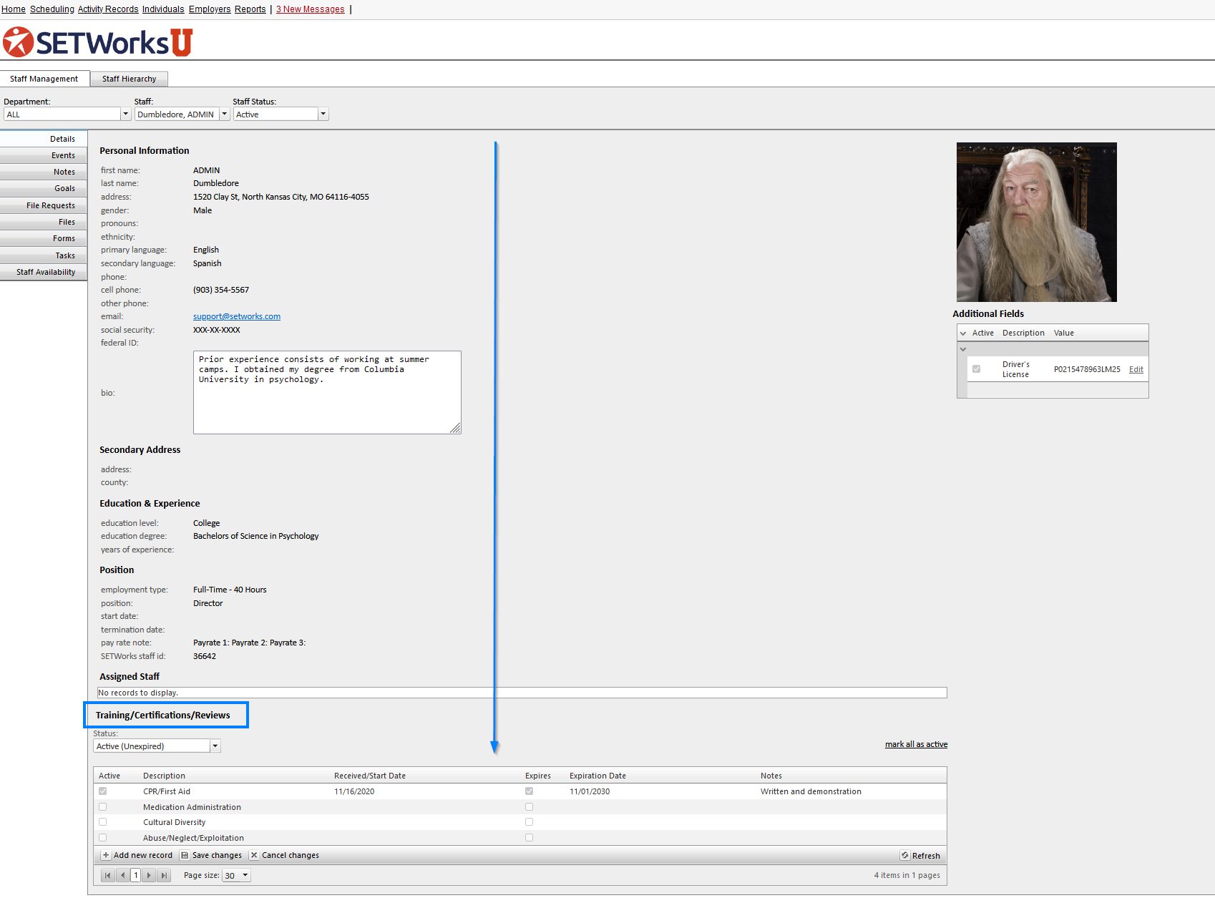This screenshot has width=1215, height=908.
Task: Open the Activity Records menu
Action: (x=108, y=9)
